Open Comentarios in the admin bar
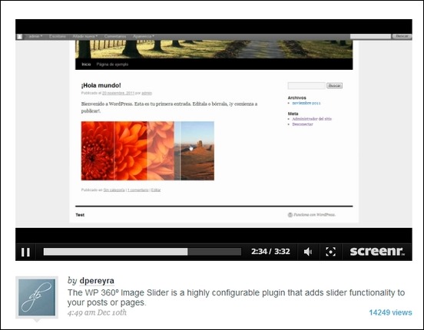The image size is (424, 330). [115, 36]
